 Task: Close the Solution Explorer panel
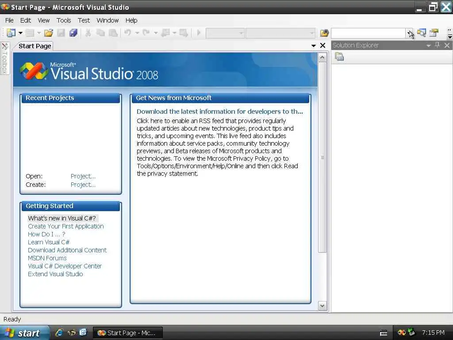pyautogui.click(x=447, y=45)
